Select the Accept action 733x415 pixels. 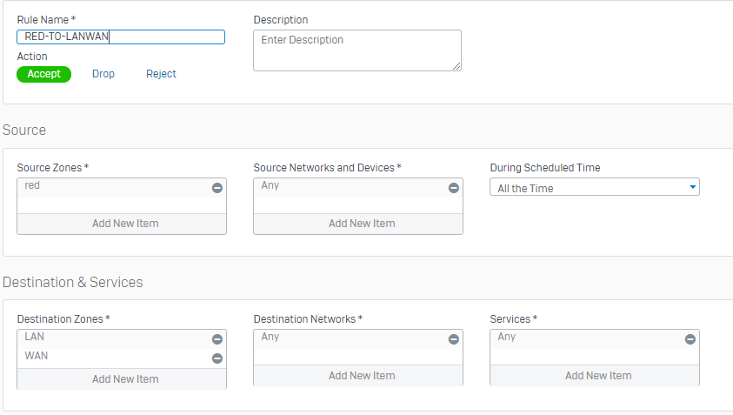(x=43, y=74)
